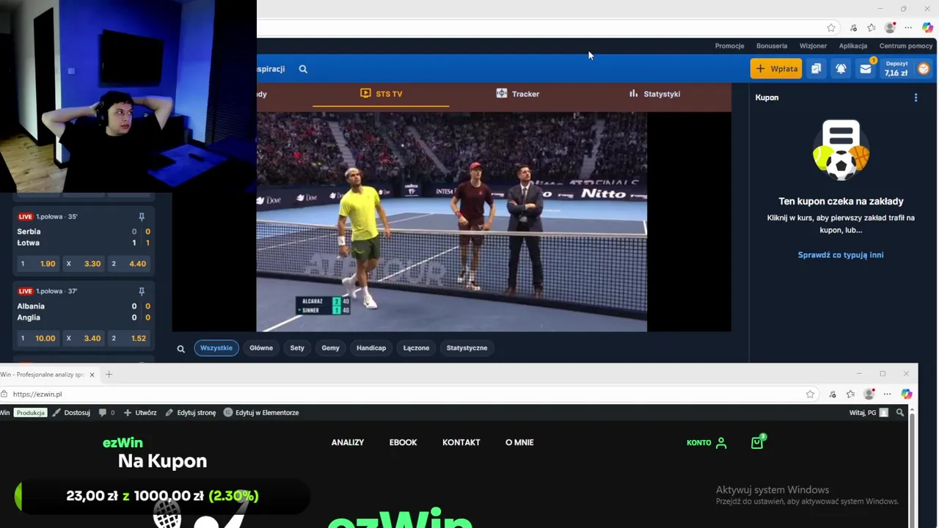Open a new tab in ezWin browser
This screenshot has height=528, width=939.
point(109,375)
